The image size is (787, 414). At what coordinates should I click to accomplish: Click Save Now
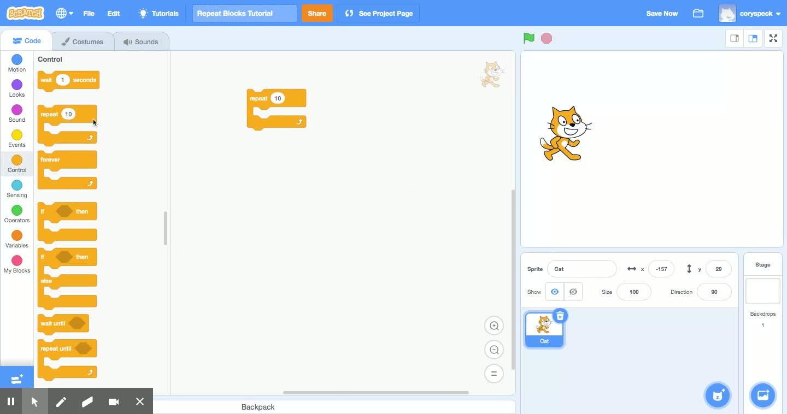tap(662, 13)
